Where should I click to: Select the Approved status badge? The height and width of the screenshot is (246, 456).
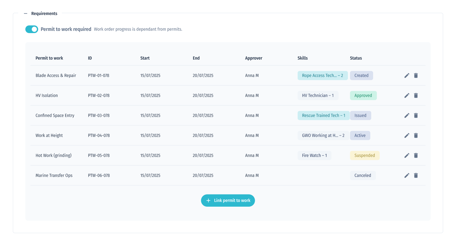363,96
